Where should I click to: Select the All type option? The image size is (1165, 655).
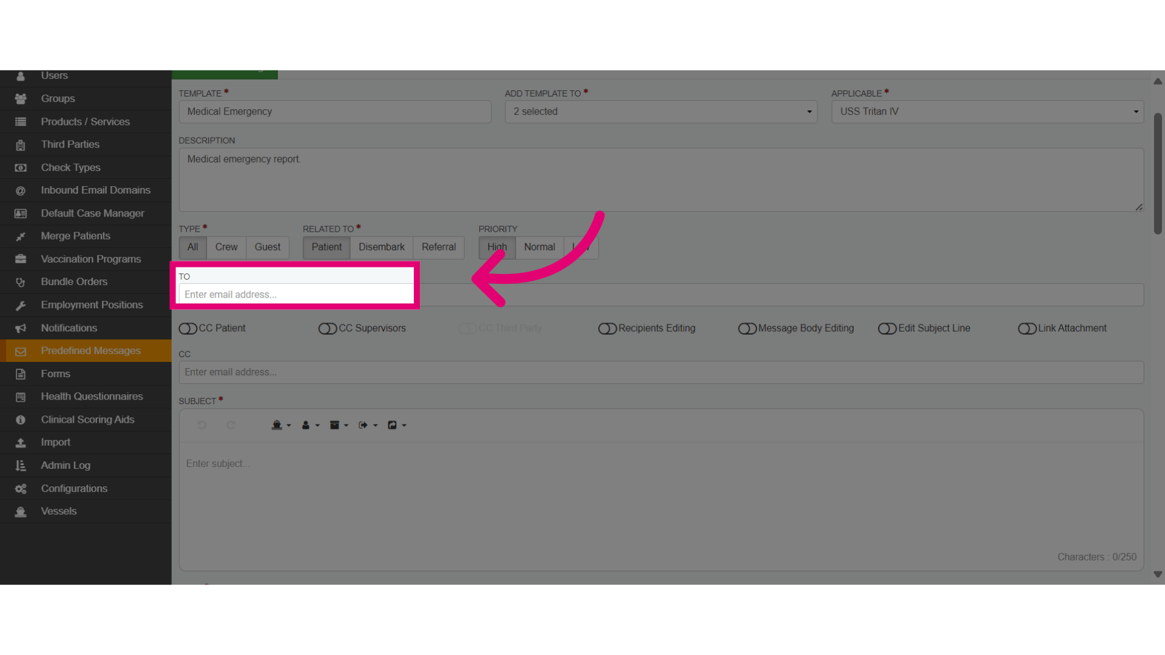[x=193, y=247]
